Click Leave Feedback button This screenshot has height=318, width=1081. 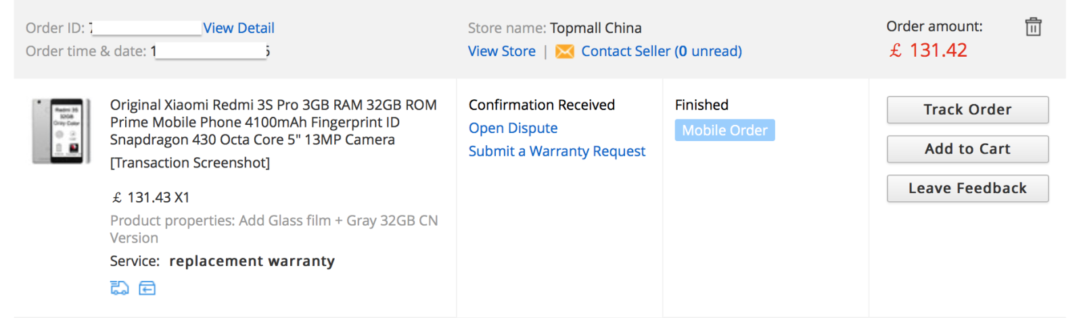[967, 188]
